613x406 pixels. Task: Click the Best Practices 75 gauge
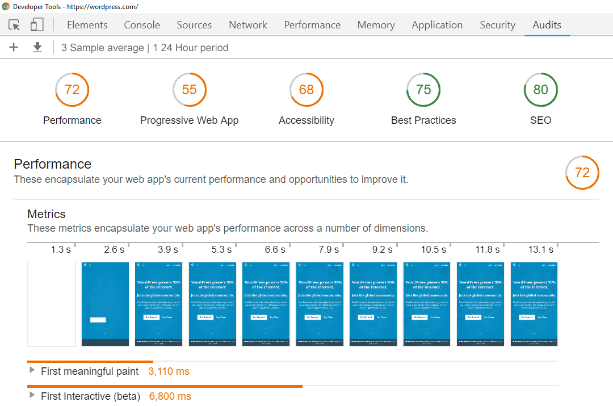423,90
